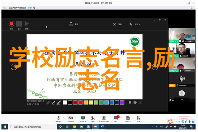Click the red-outlined End Meeting button

pos(184,118)
